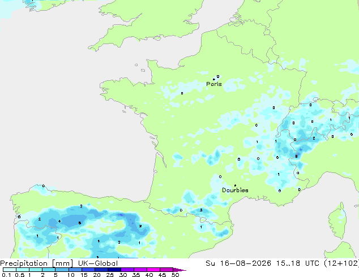Click the '(12+102)' forecast run text
This screenshot has height=277, width=359.
pyautogui.click(x=341, y=263)
